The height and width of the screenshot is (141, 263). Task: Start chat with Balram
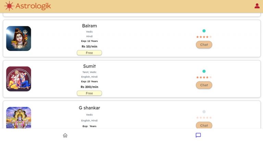(x=204, y=45)
